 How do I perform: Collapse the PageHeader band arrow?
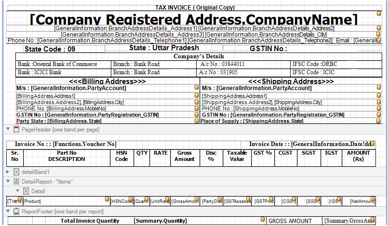click(8, 129)
